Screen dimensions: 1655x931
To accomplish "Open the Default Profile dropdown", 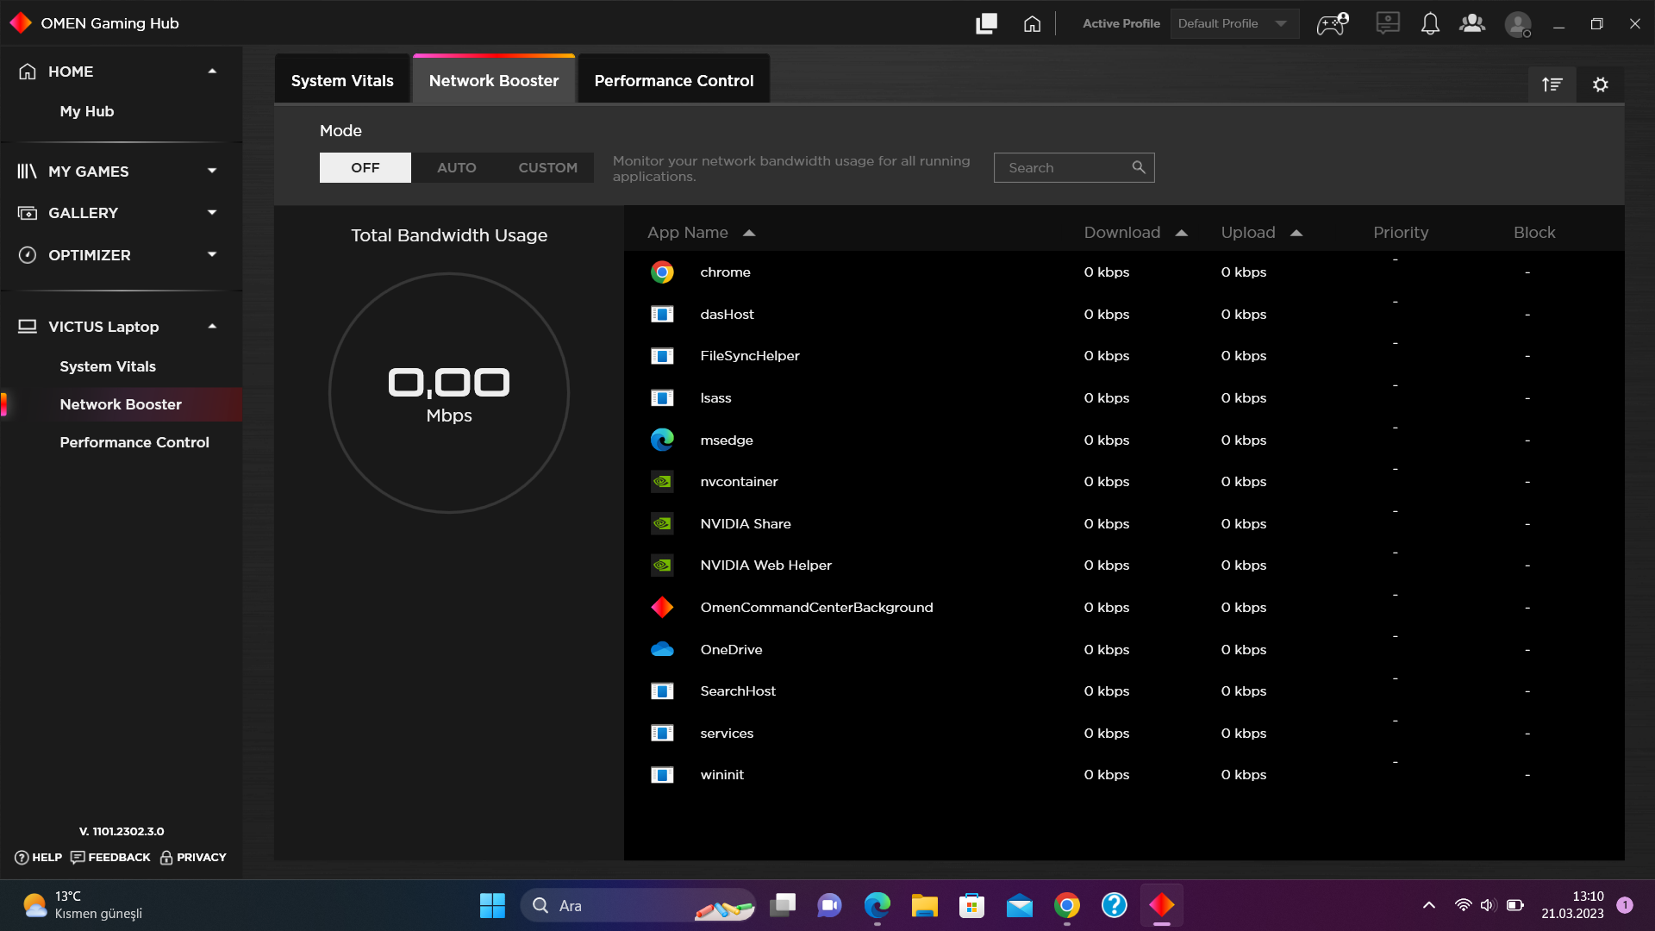I will pyautogui.click(x=1234, y=24).
